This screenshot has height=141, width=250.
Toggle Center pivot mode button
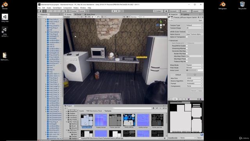click(x=73, y=11)
